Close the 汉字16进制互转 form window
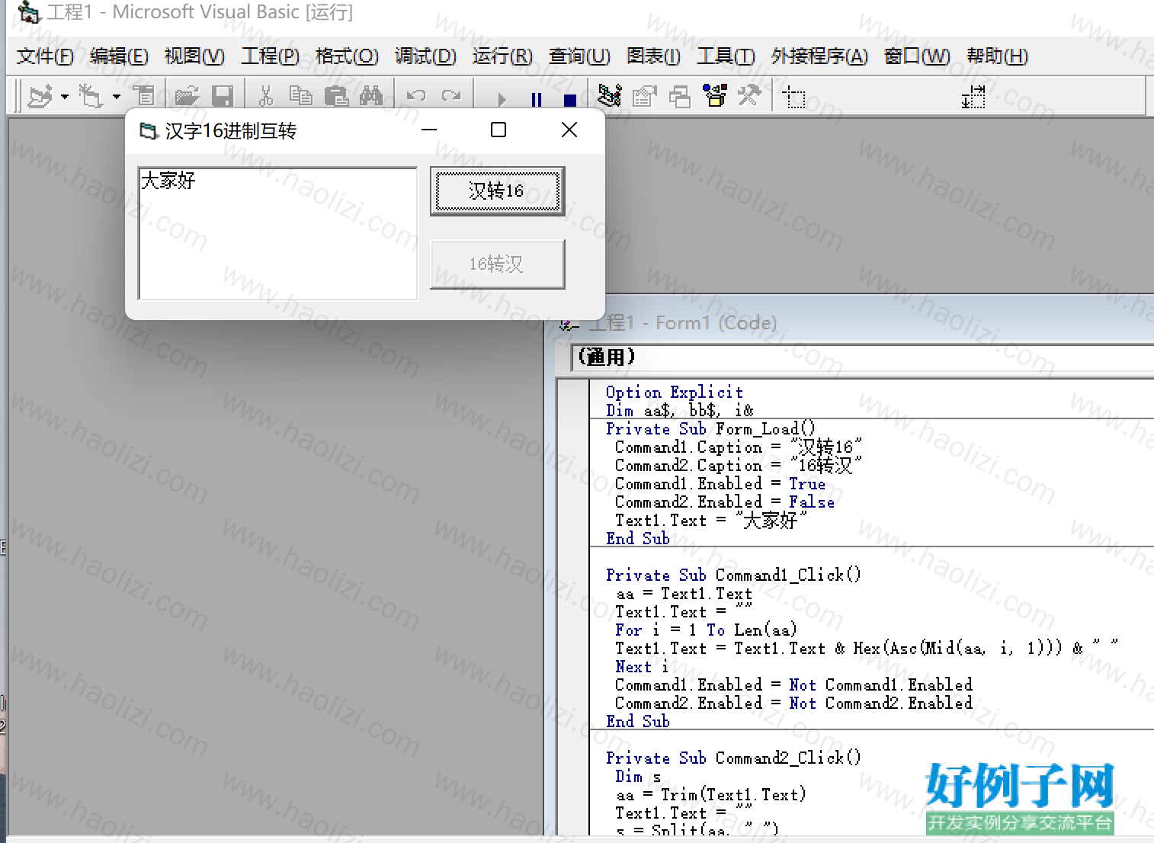This screenshot has width=1154, height=843. click(x=569, y=130)
